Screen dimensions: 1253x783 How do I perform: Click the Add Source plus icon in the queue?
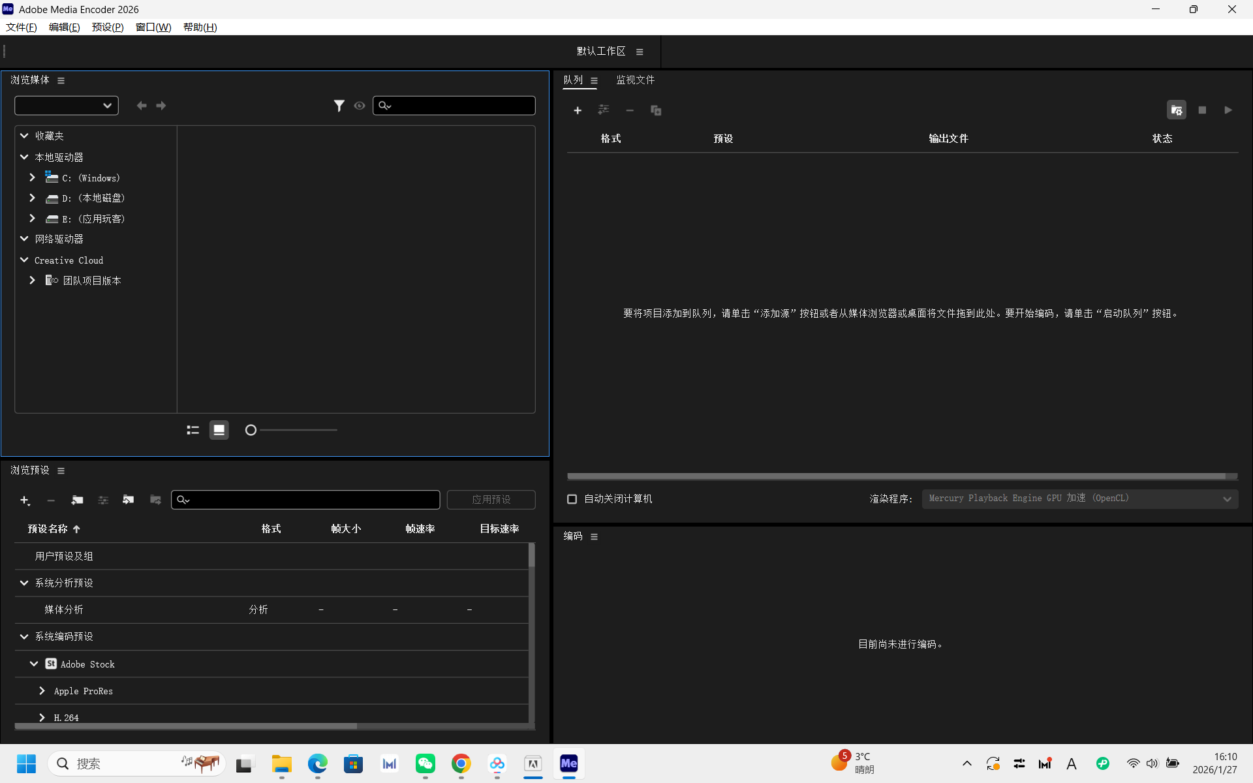coord(577,110)
